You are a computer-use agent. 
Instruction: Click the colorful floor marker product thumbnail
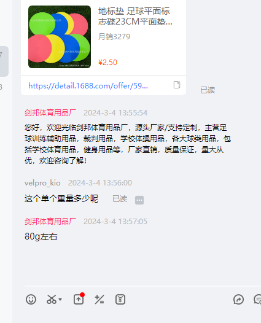point(60,37)
